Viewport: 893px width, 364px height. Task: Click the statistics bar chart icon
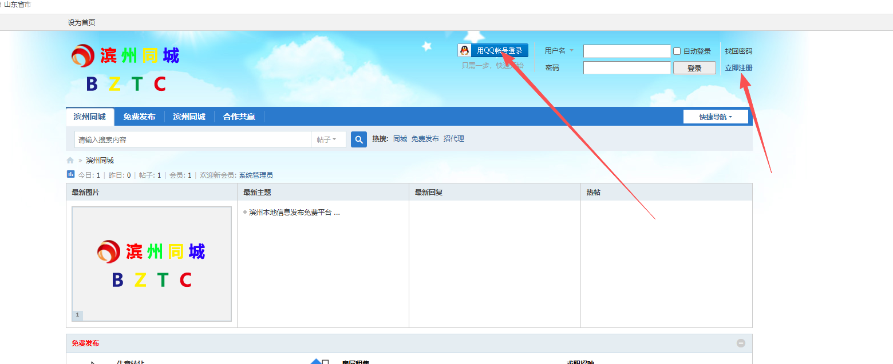pyautogui.click(x=71, y=174)
